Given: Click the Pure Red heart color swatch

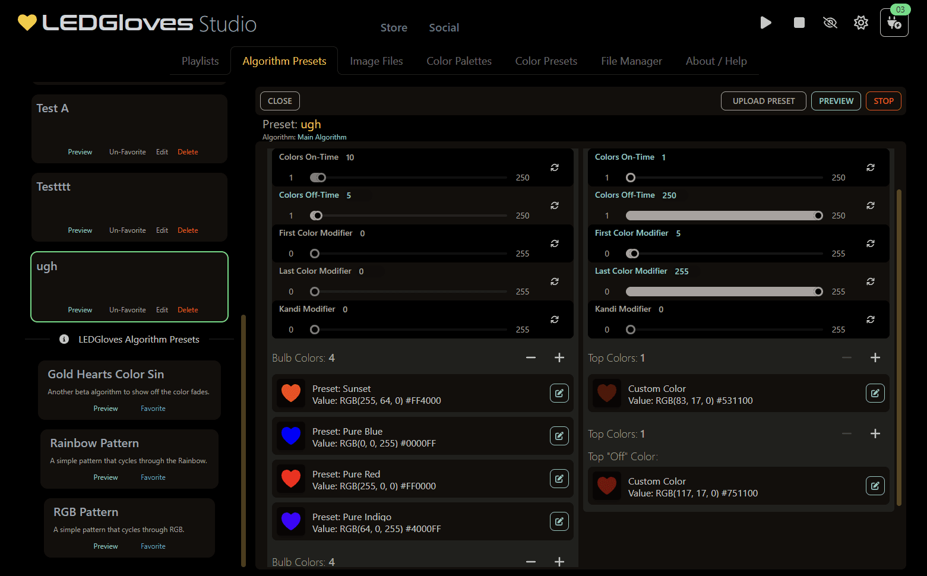Looking at the screenshot, I should tap(291, 479).
